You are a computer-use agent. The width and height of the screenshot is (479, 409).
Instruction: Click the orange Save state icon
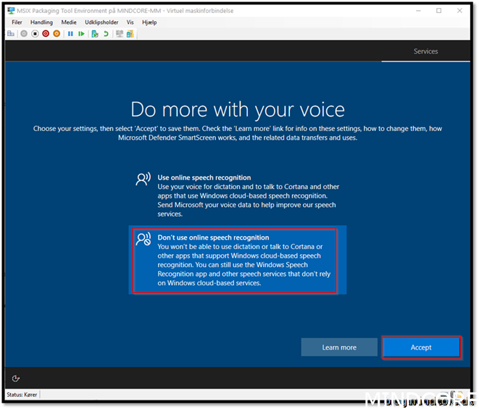[x=57, y=33]
